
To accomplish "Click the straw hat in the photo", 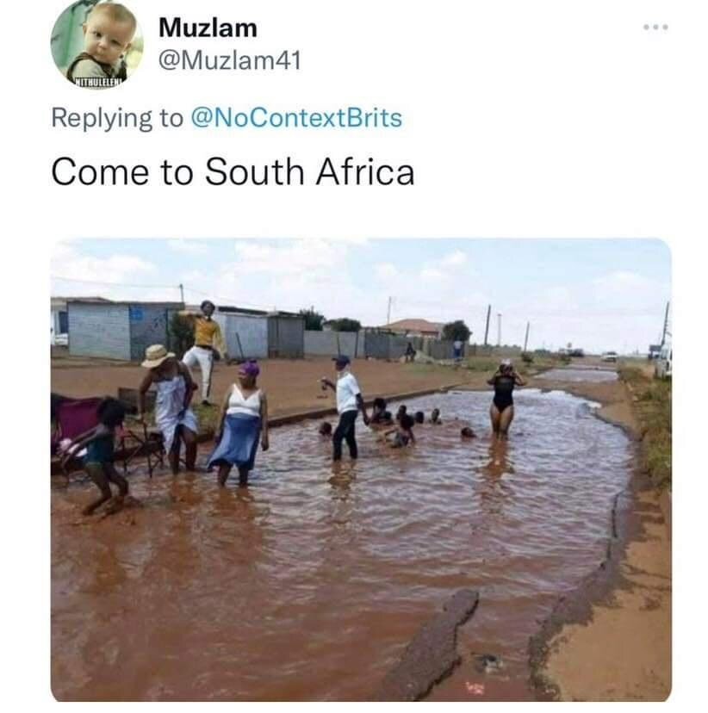I will tap(157, 355).
